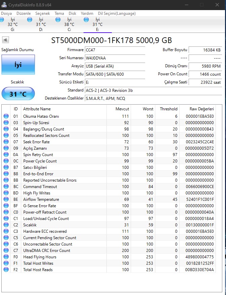
Task: Click status orb for Açılış Zamanı
Action: pos(6,148)
